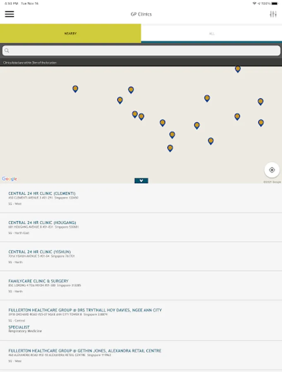Image resolution: width=282 pixels, height=372 pixels.
Task: Click the Yishun Avenue 5 address line
Action: point(41,256)
